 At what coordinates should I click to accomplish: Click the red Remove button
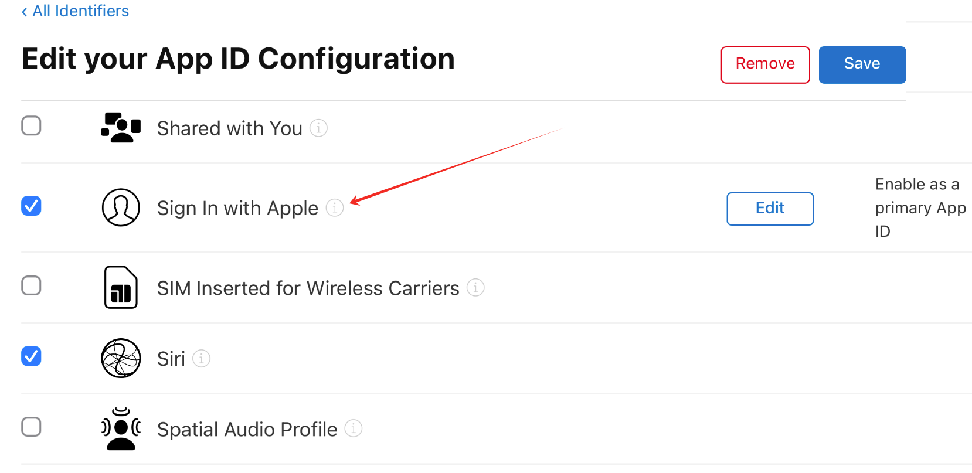pyautogui.click(x=765, y=65)
